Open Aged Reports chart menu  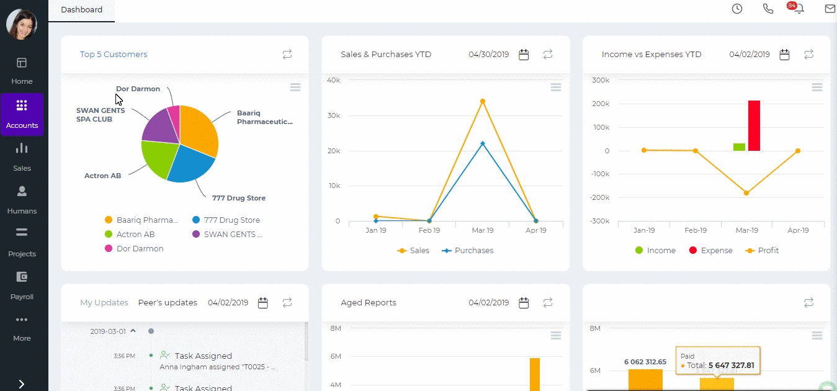(x=556, y=336)
